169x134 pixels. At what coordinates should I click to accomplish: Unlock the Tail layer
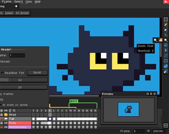coord(2,119)
